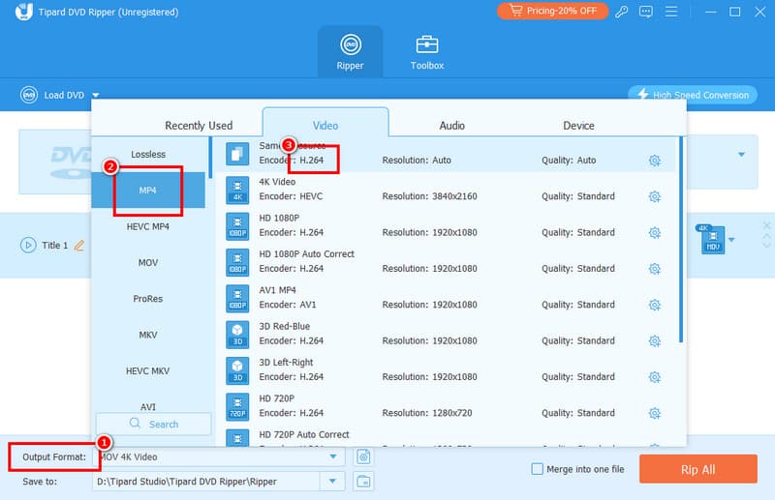The width and height of the screenshot is (775, 500).
Task: Open settings gear for HD 1080P
Action: [655, 232]
